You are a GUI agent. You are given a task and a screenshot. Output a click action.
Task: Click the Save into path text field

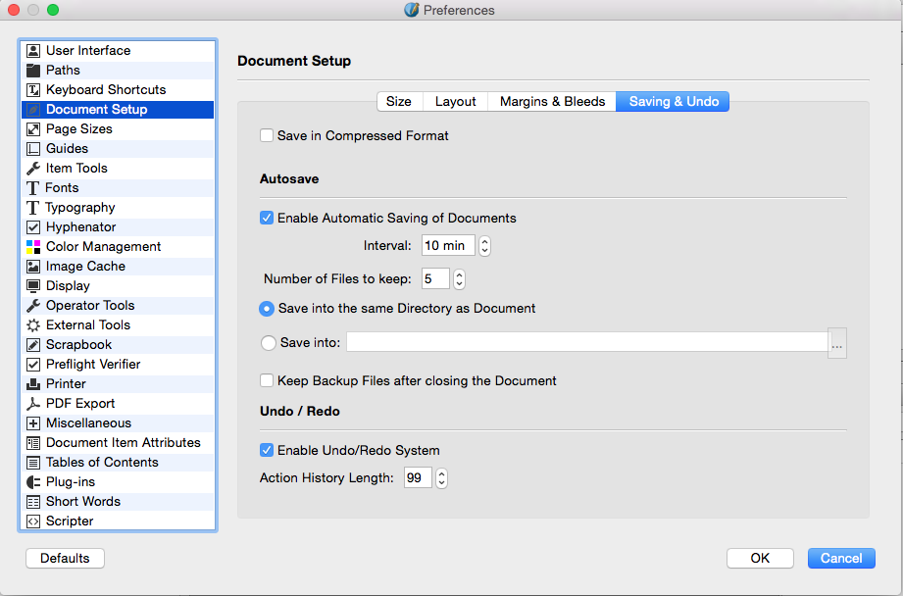(586, 342)
